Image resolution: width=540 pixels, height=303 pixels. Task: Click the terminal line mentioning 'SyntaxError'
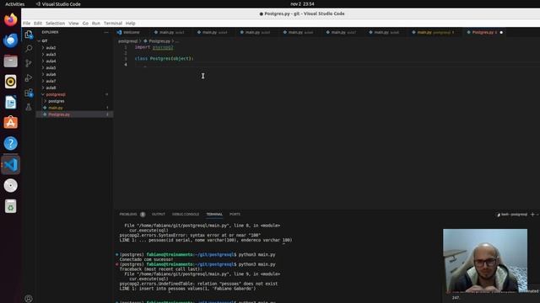(190, 236)
